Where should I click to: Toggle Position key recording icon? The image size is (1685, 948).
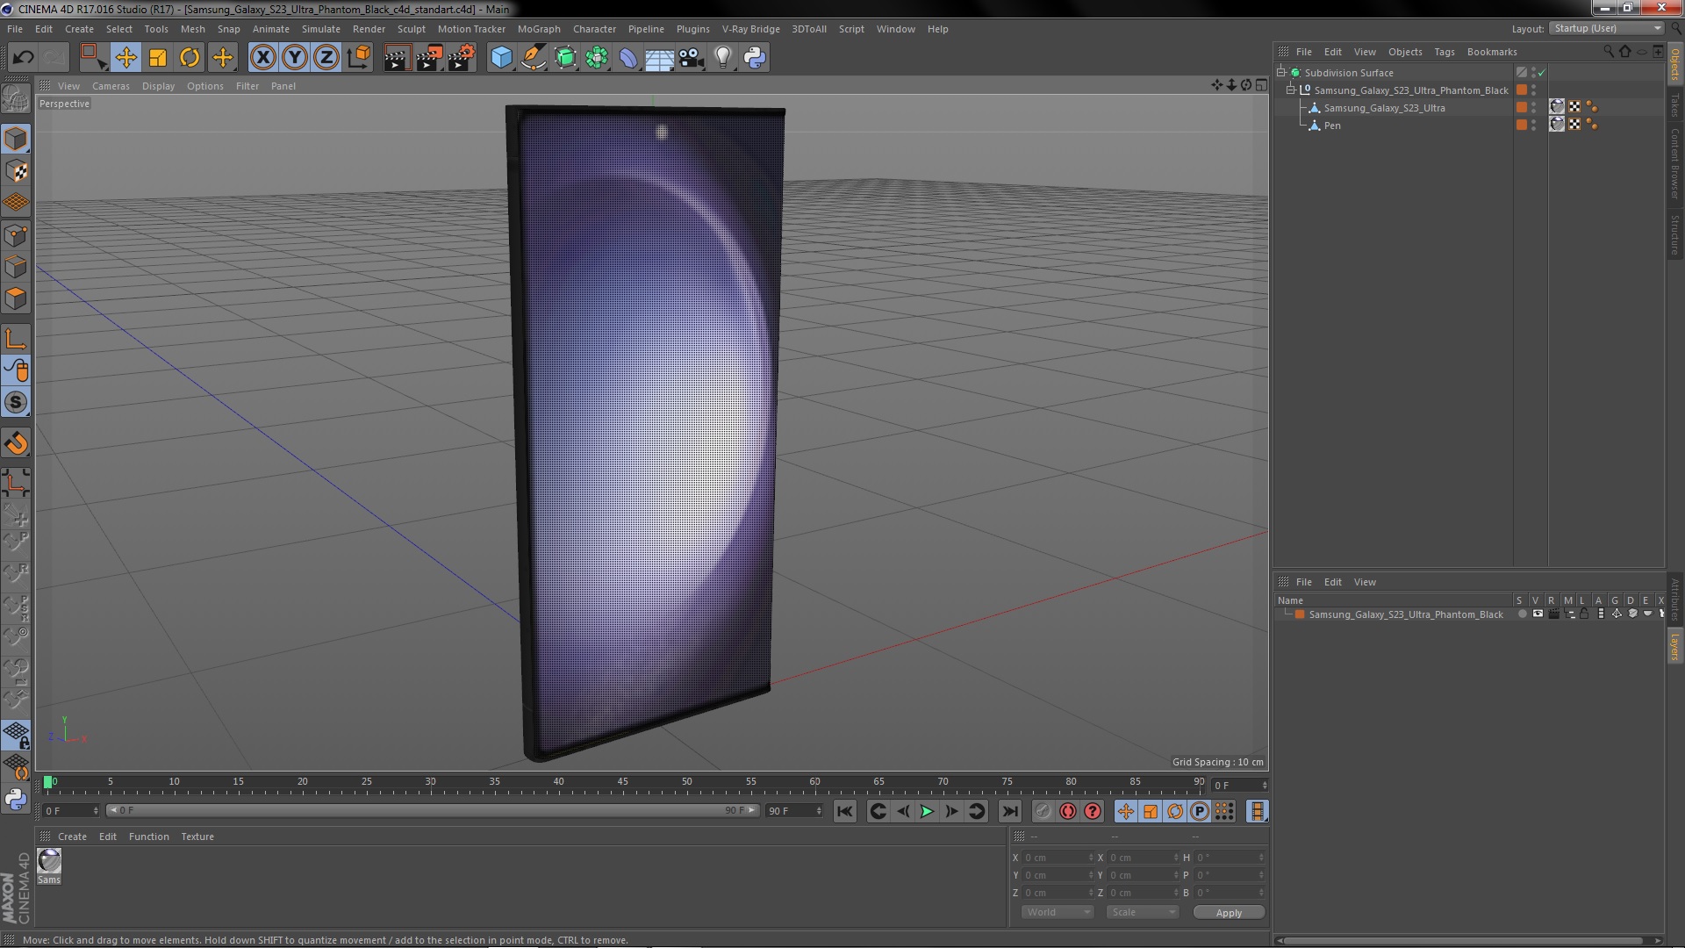point(1125,812)
